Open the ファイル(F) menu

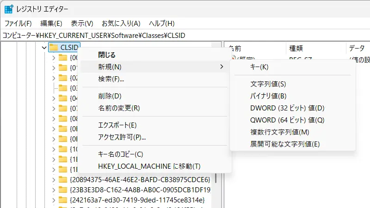[18, 23]
